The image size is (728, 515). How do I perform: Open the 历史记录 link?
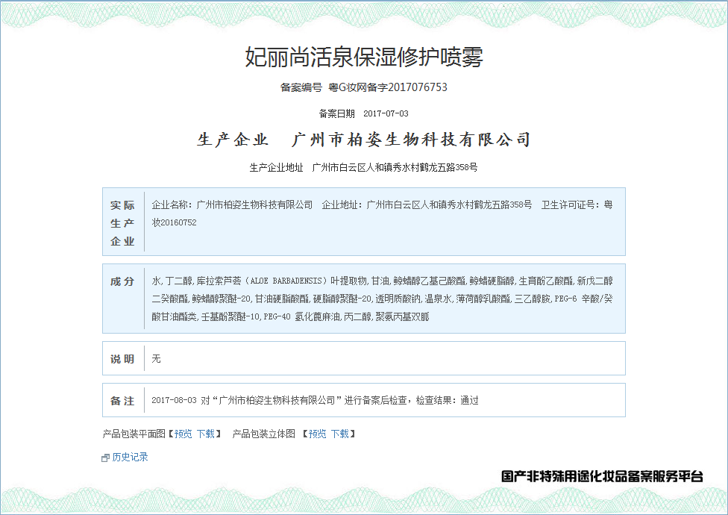point(130,457)
